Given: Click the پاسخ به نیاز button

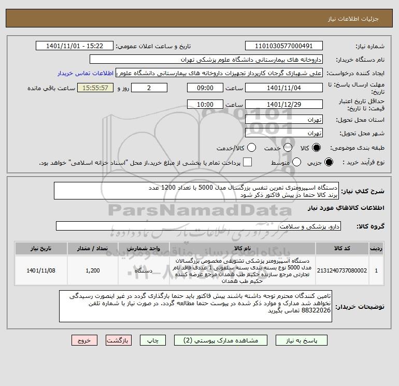Looking at the screenshot, I should 302,340.
